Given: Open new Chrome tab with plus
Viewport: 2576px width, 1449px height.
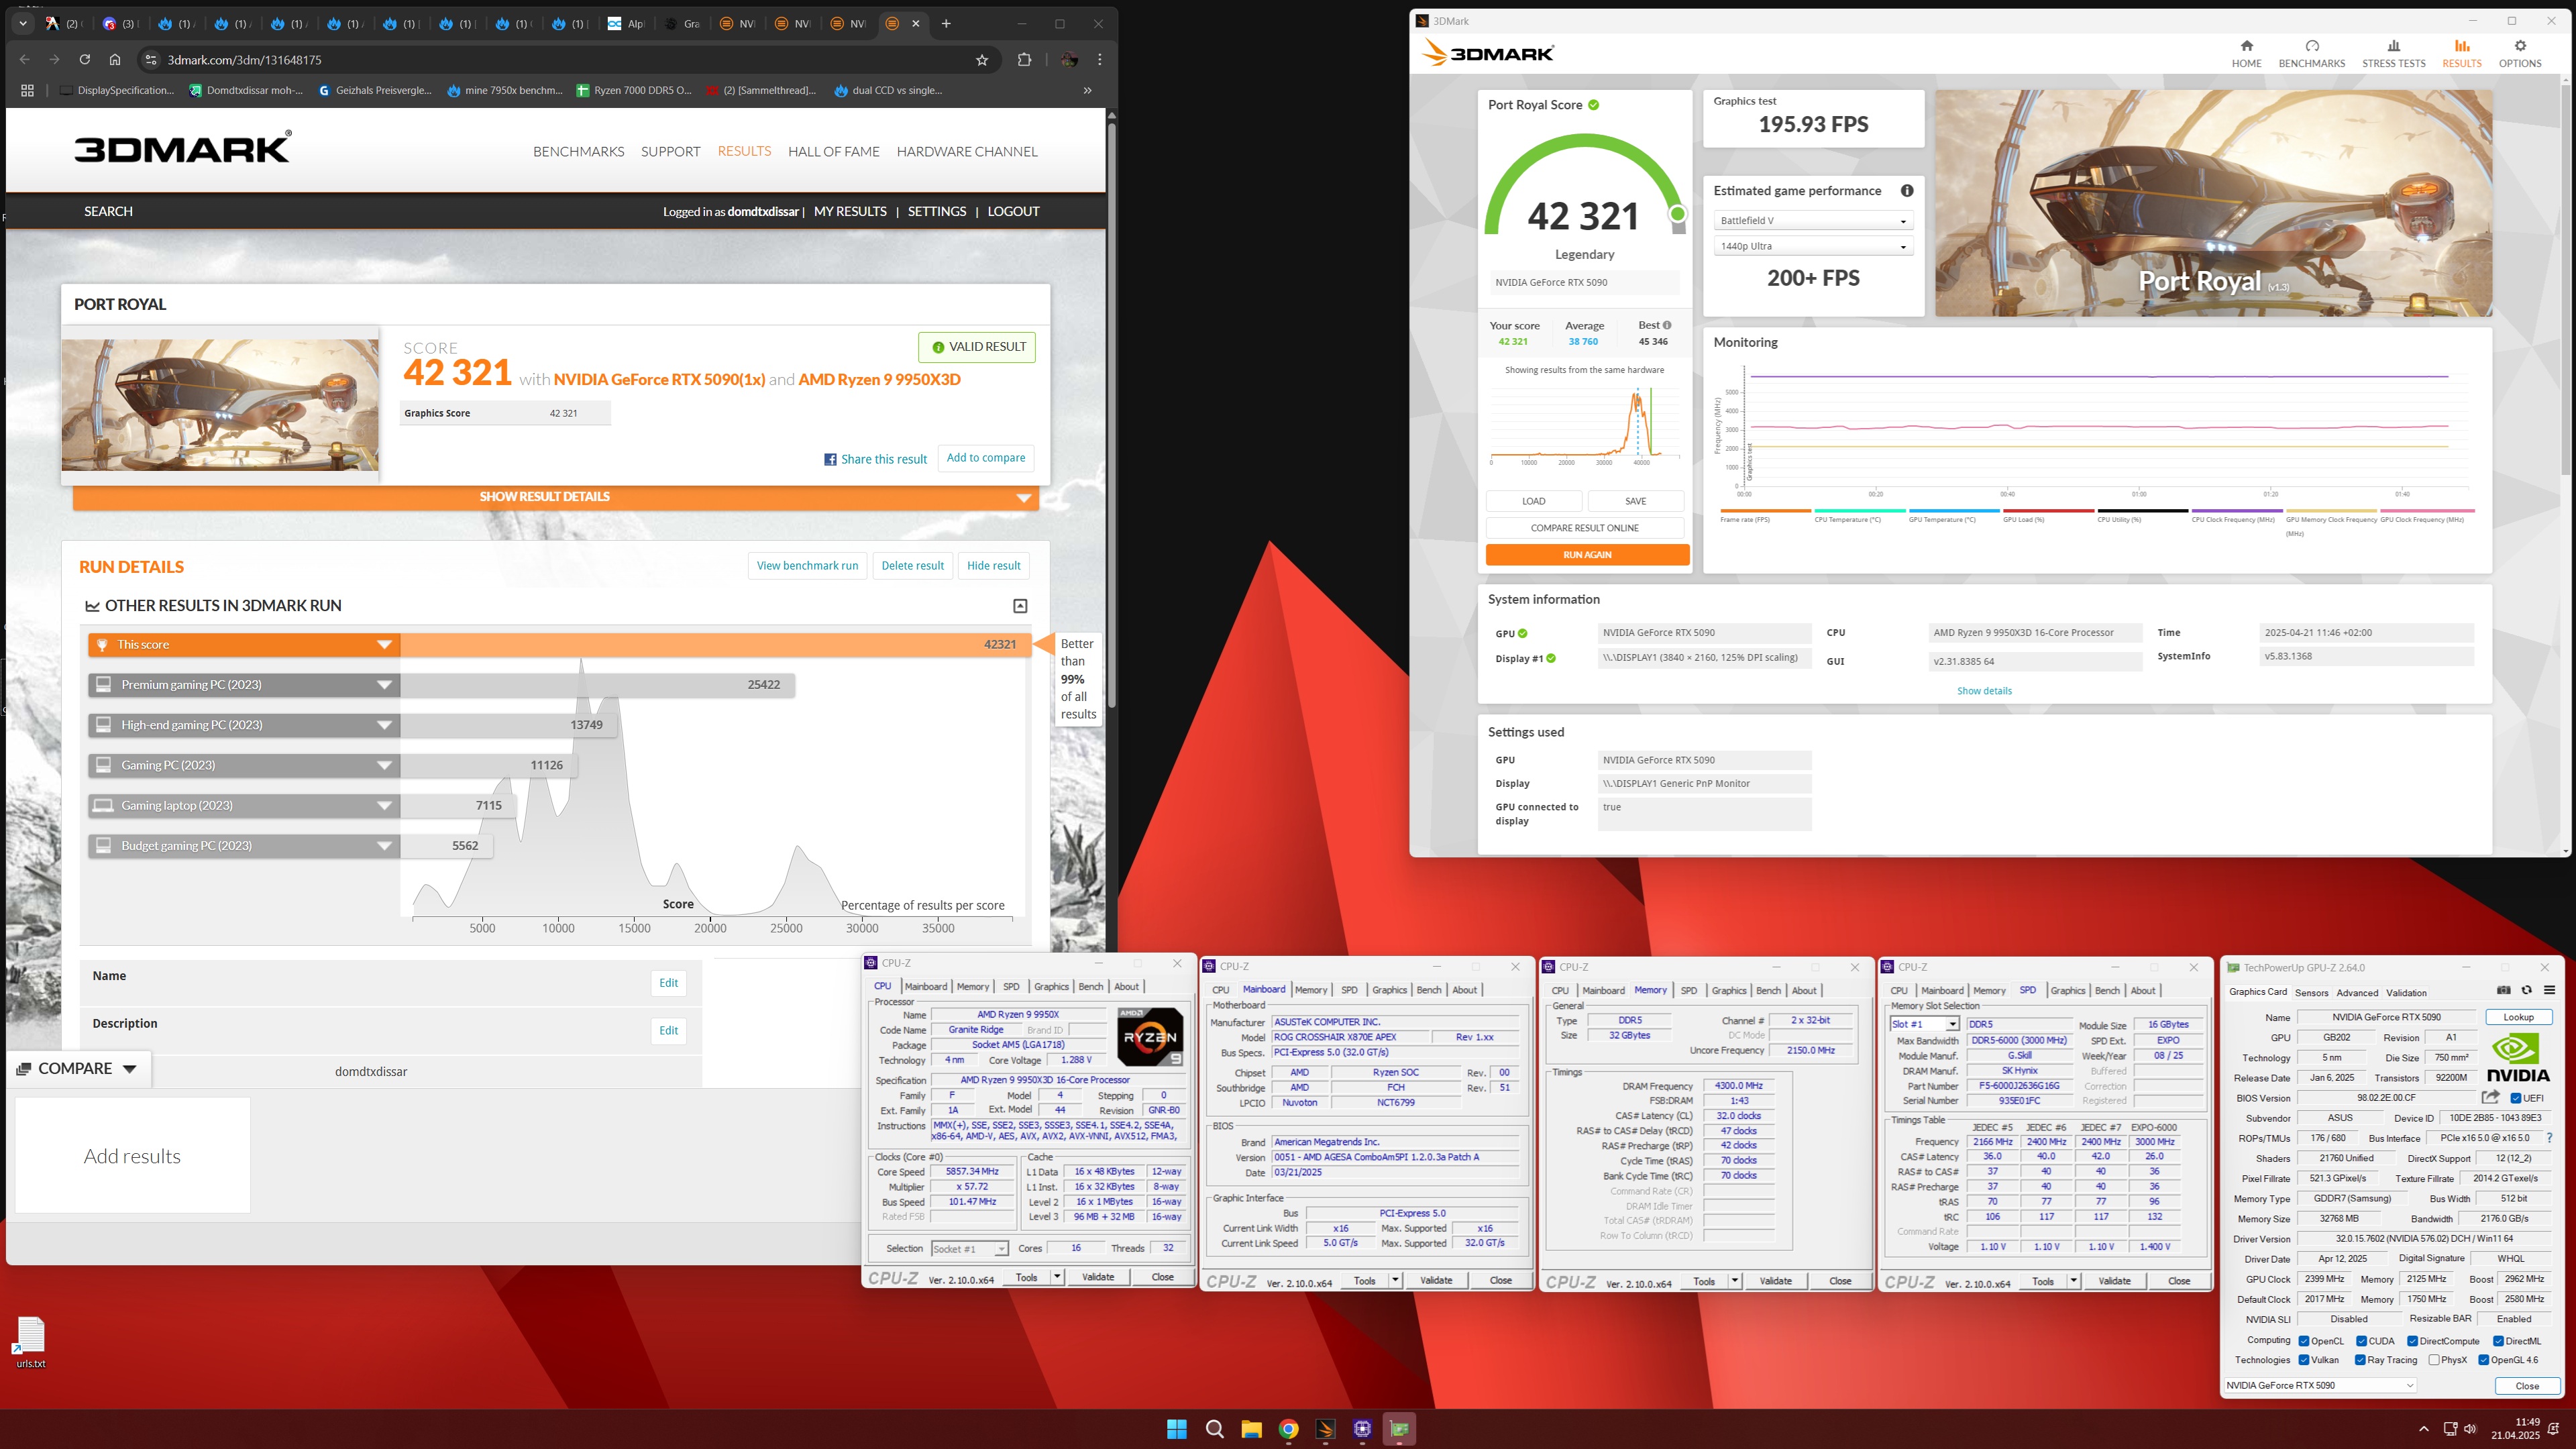Looking at the screenshot, I should pos(946,23).
